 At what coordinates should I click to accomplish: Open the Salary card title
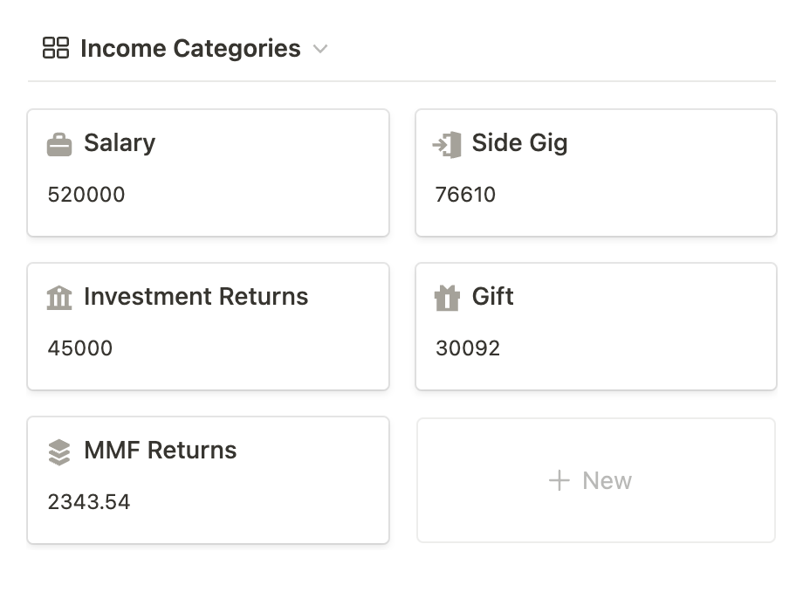pyautogui.click(x=120, y=142)
